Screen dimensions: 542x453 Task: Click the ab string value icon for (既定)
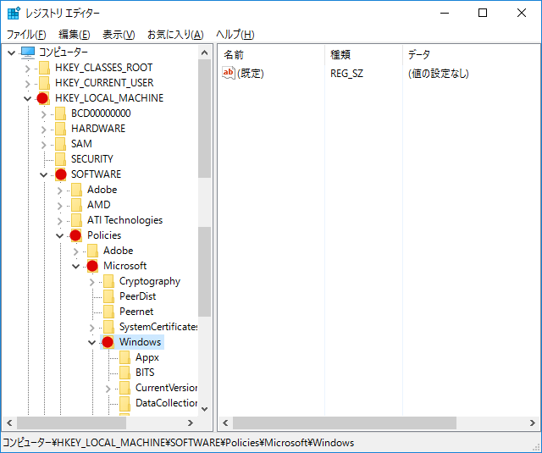tap(228, 73)
